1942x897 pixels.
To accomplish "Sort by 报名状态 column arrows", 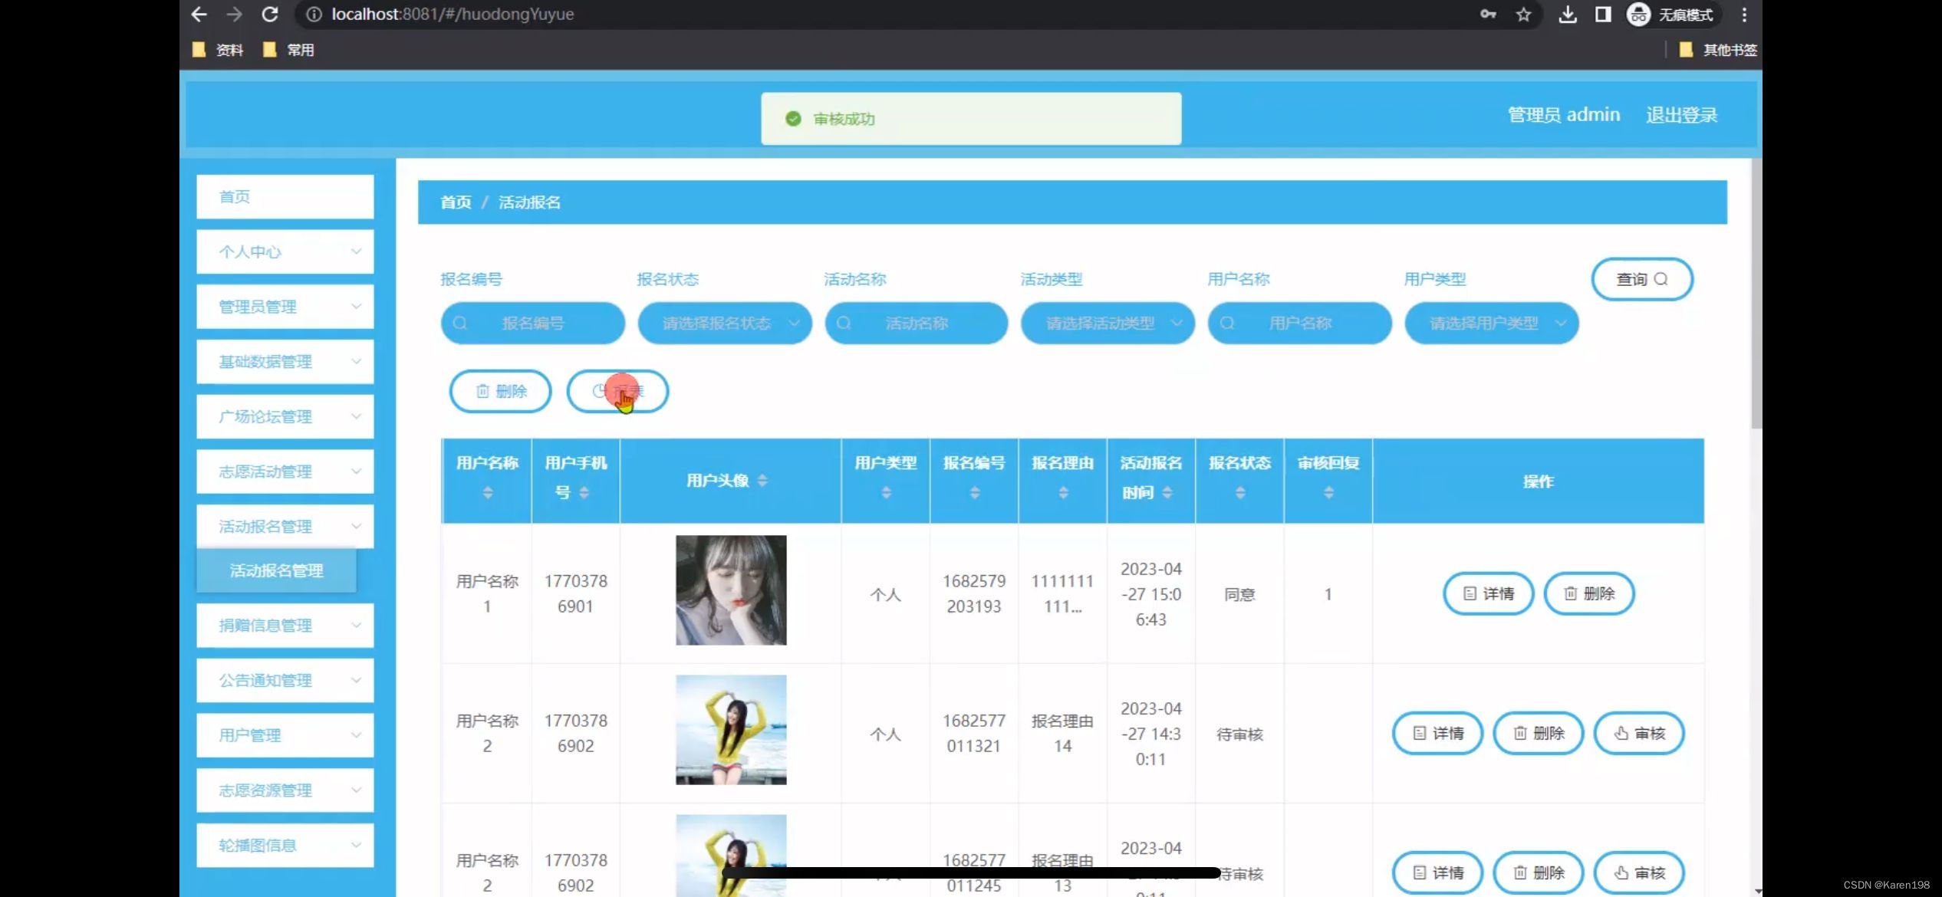I will click(x=1240, y=492).
